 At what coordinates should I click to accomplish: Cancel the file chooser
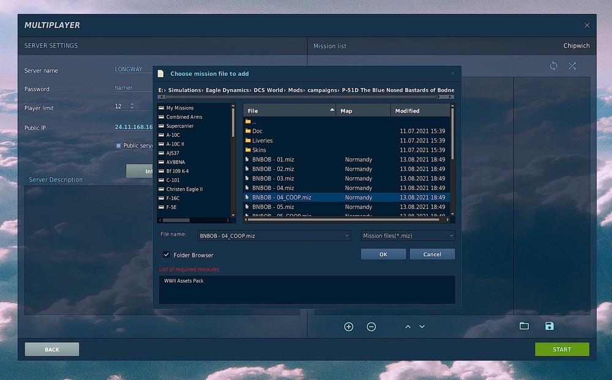tap(432, 254)
